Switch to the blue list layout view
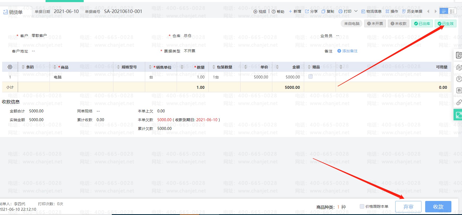The height and width of the screenshot is (215, 462). click(444, 11)
